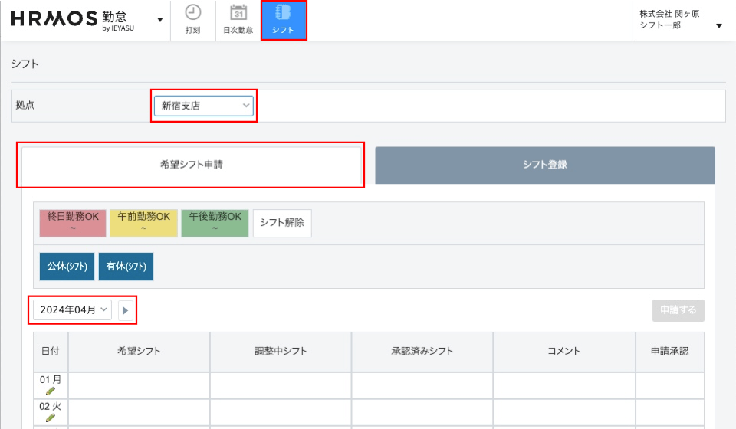Click the 有休(シフト) button
736x429 pixels.
tap(126, 267)
